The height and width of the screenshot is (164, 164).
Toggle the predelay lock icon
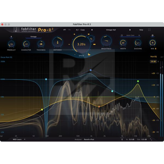point(11,37)
